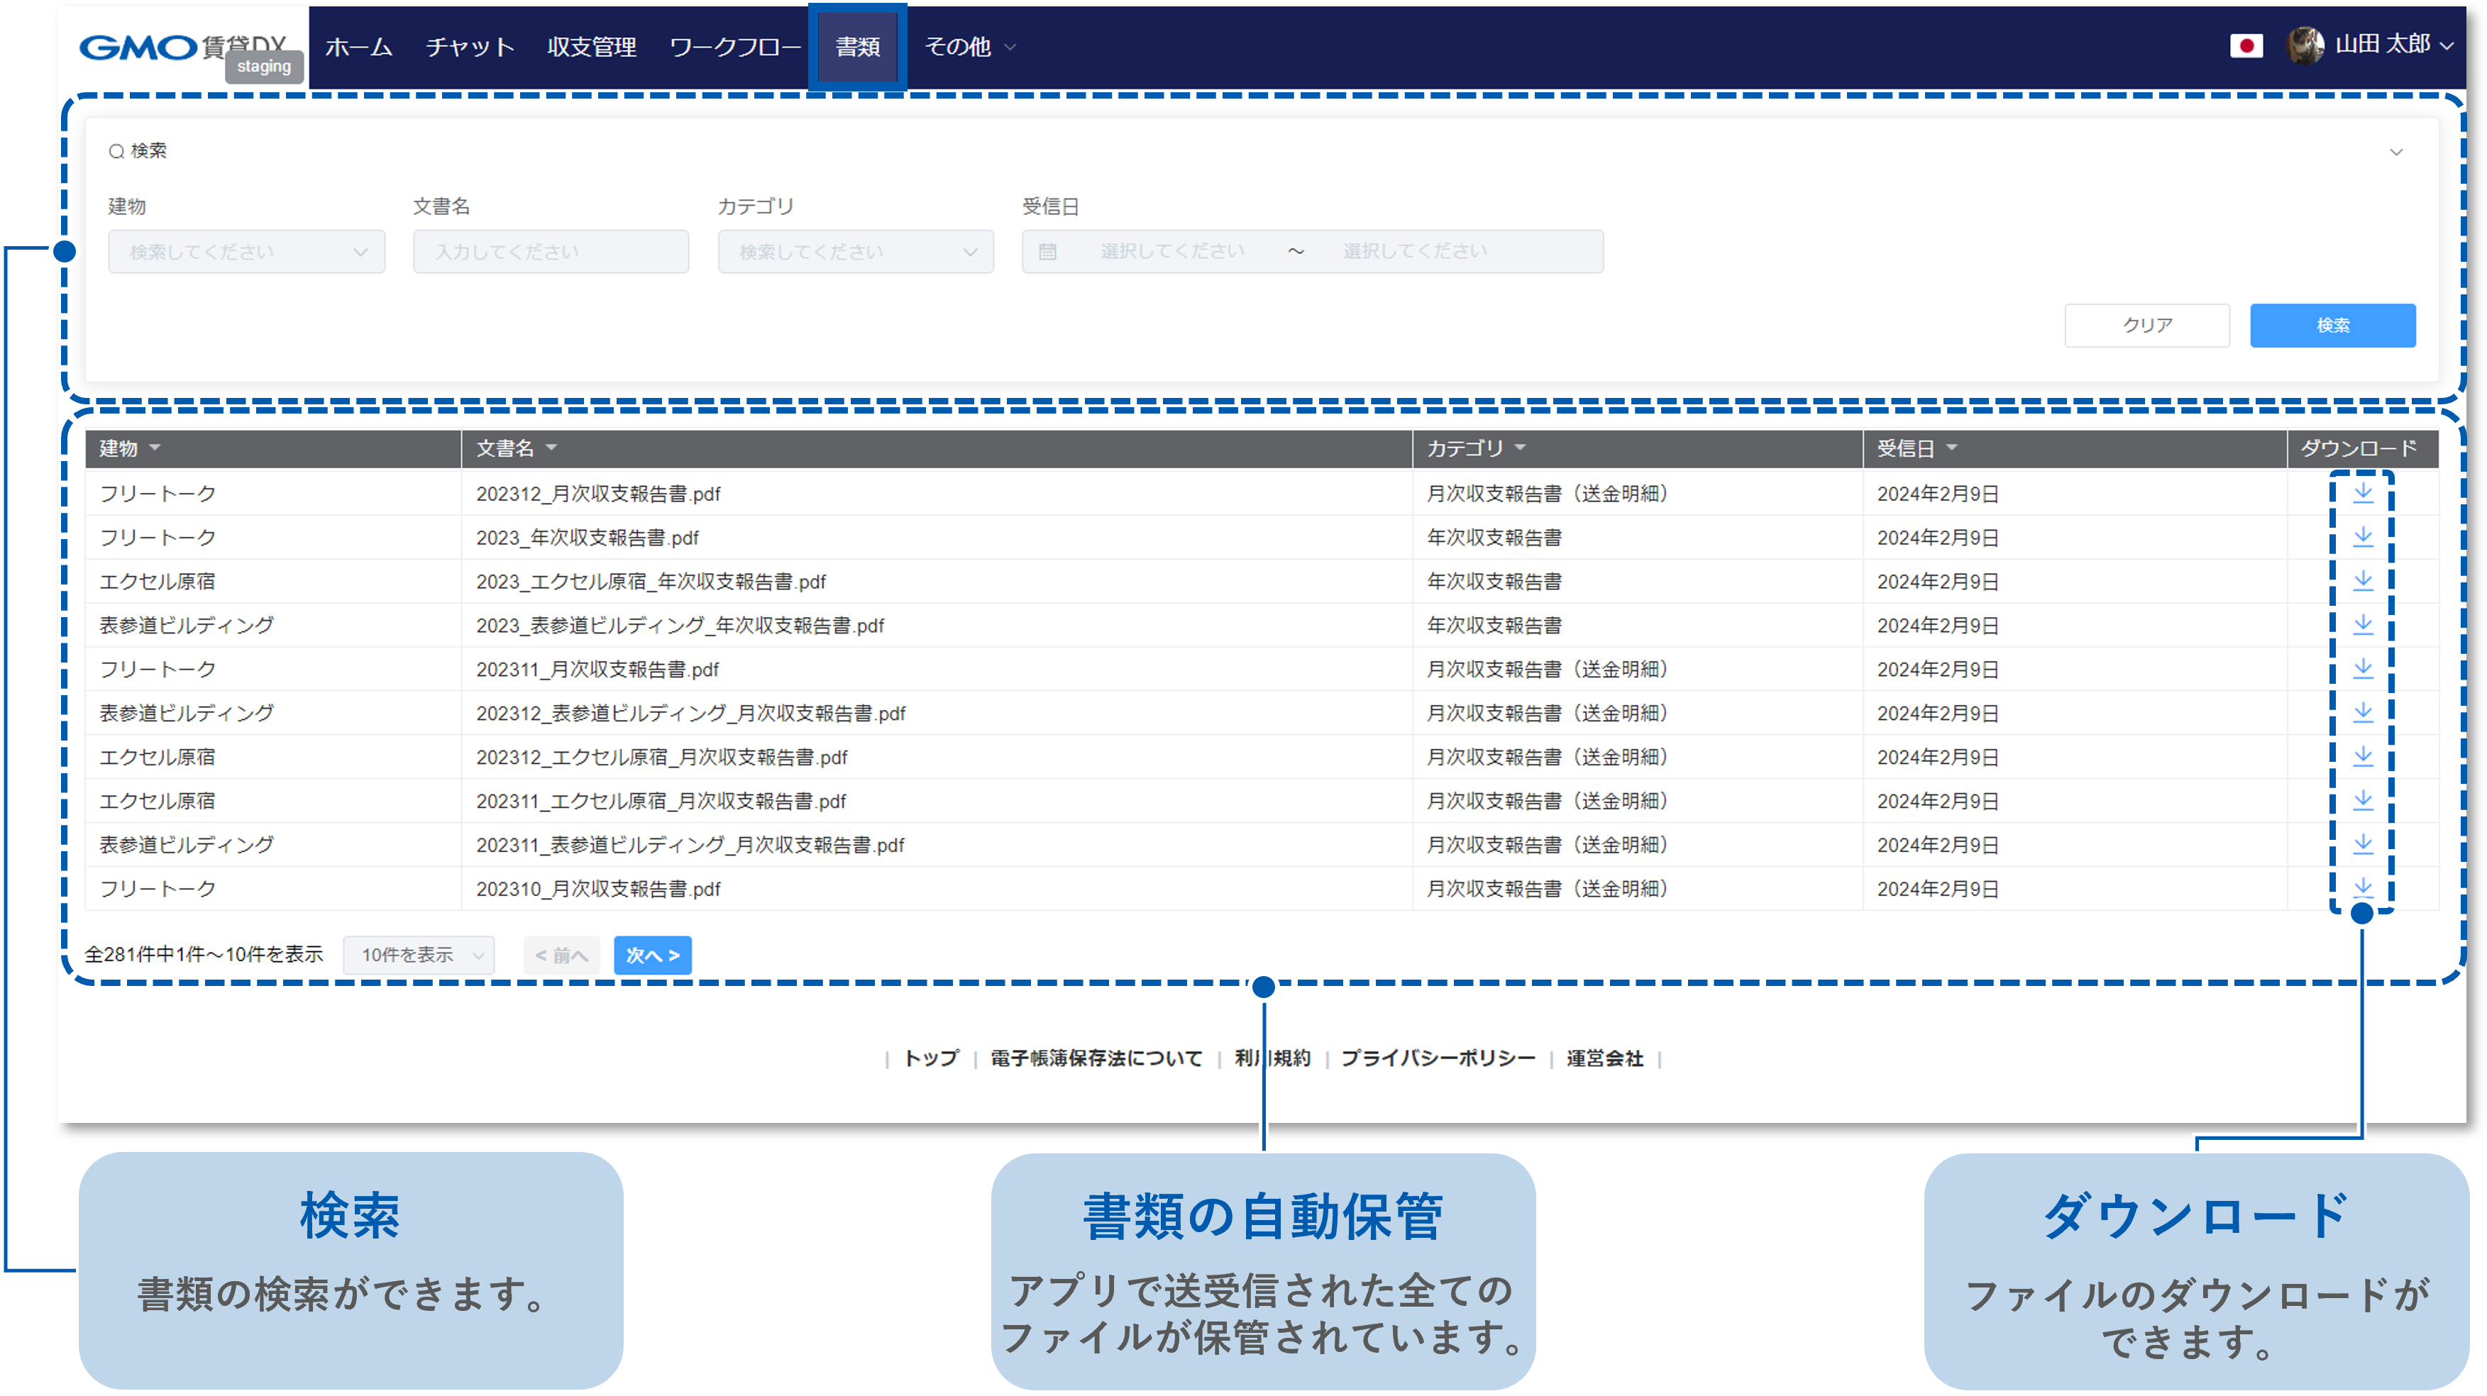Click the クリア button

pyautogui.click(x=2146, y=326)
